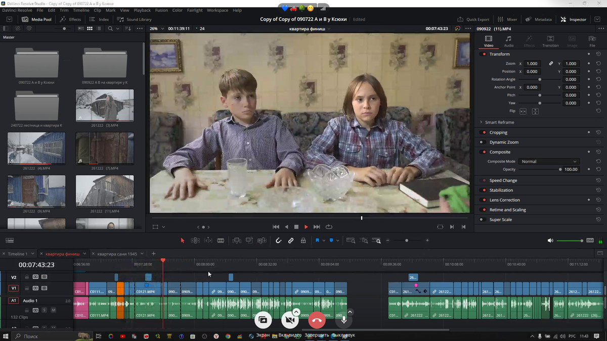Select the Blade Edit Mode tool

(x=221, y=240)
